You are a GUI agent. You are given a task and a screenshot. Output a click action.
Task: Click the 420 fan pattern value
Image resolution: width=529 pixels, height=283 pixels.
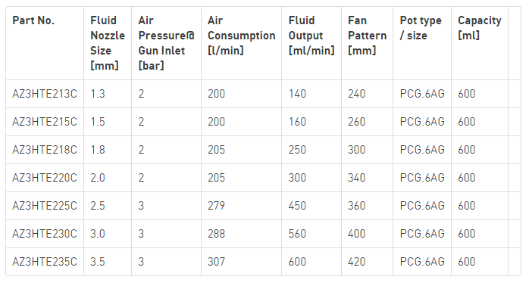tap(357, 262)
